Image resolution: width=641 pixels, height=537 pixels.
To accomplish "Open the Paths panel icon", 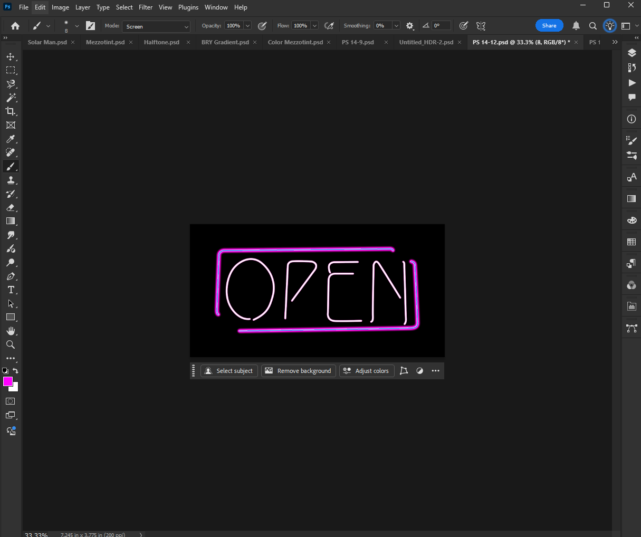I will point(632,328).
